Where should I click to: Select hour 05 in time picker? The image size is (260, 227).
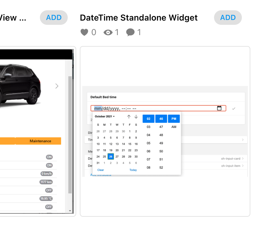coord(148,143)
